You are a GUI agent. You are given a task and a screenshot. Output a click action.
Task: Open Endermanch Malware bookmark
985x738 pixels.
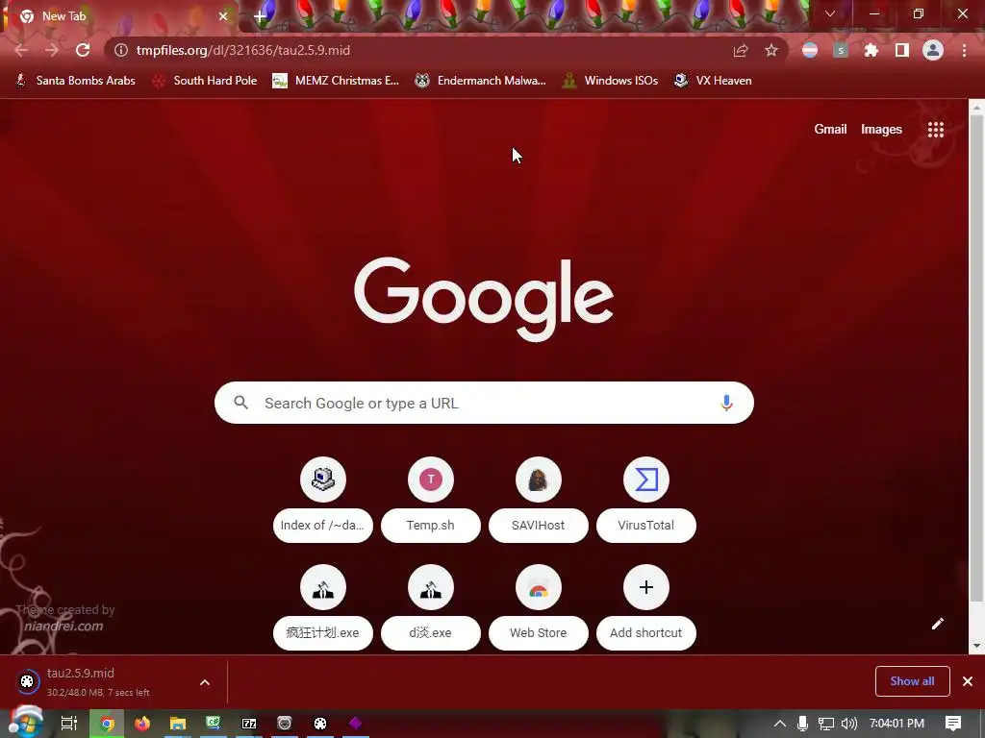pyautogui.click(x=480, y=81)
